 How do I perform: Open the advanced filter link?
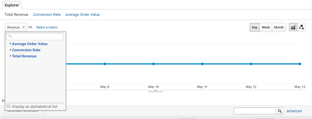[x=294, y=111]
